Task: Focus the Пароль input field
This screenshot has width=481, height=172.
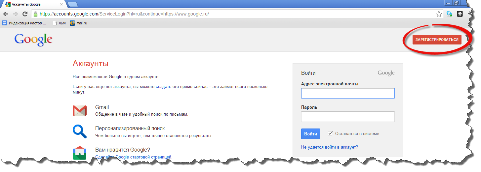Action: tap(348, 117)
